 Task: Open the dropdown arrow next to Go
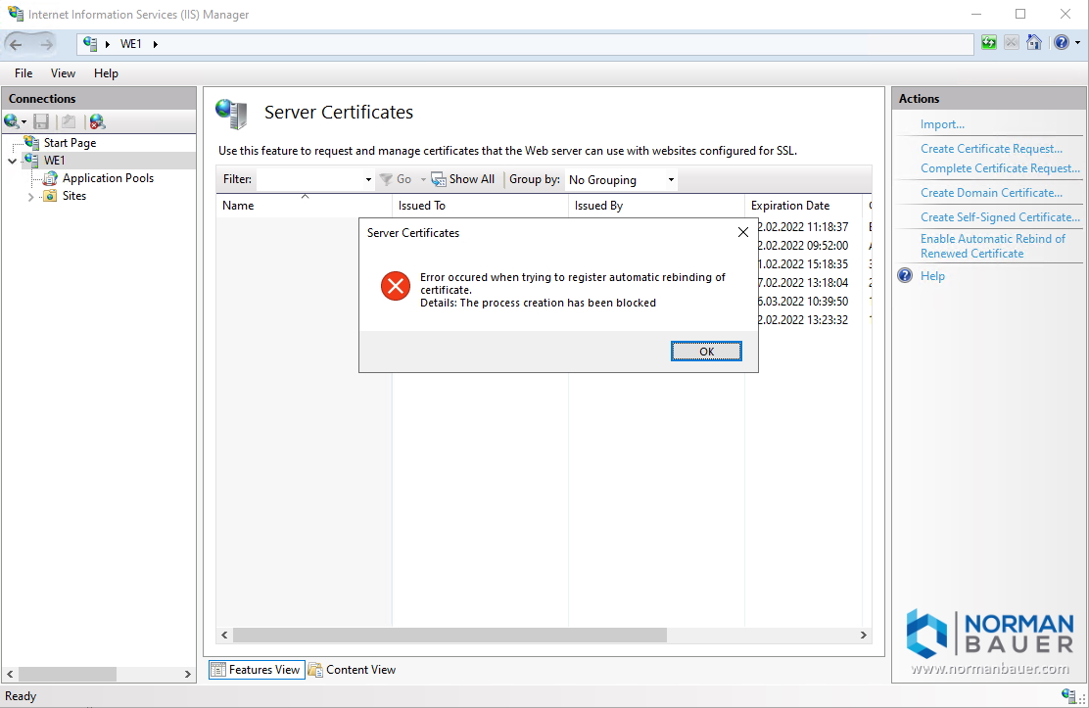(x=423, y=179)
